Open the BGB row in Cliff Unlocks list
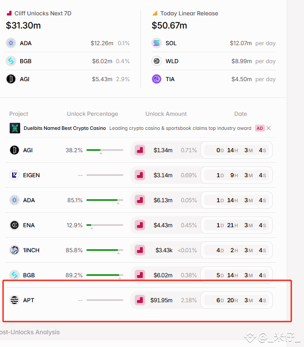This screenshot has width=304, height=347. point(68,61)
